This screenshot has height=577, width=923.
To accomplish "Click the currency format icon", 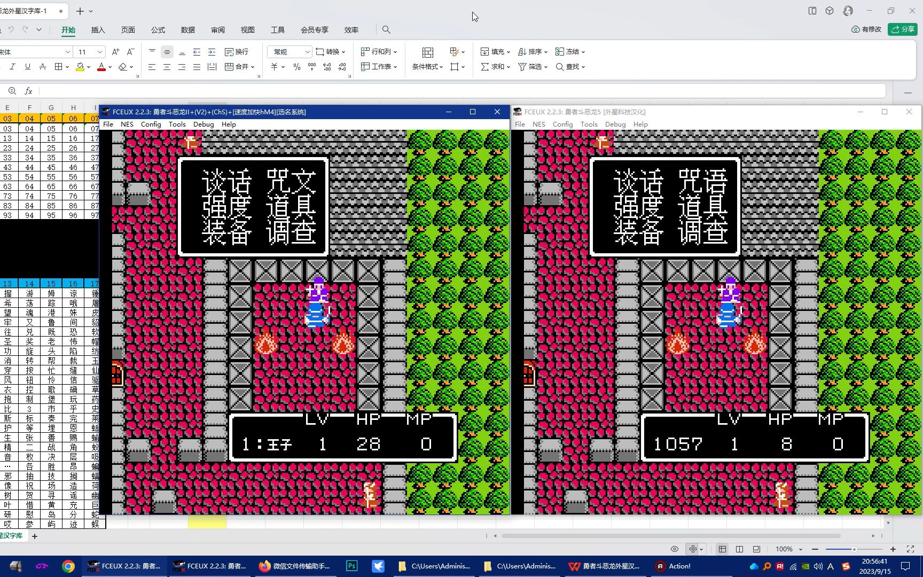I will (x=274, y=67).
